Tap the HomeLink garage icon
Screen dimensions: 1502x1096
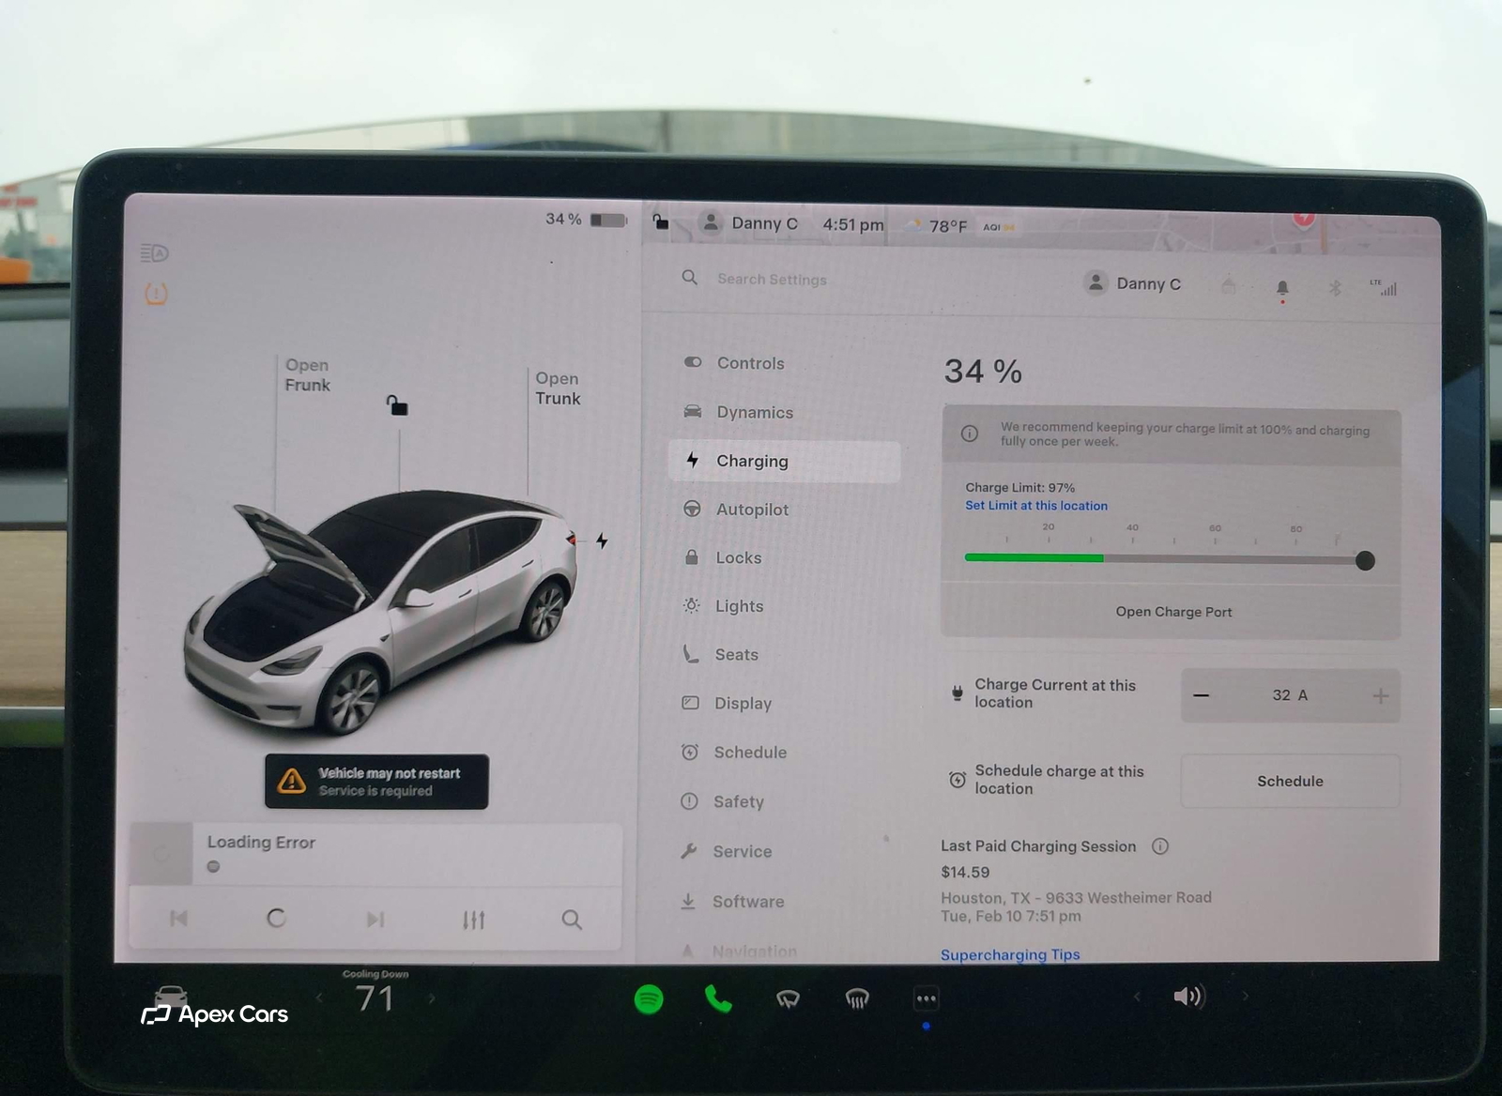point(1229,285)
